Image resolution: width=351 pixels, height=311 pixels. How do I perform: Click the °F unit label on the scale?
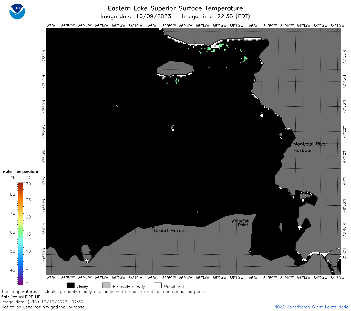click(13, 177)
